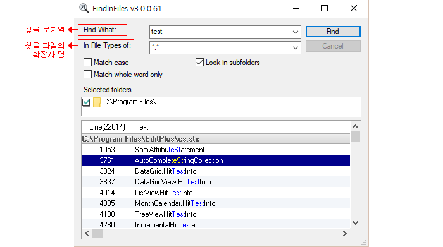Select result TreeViewHitTestInfo
The height and width of the screenshot is (247, 443).
[x=216, y=214]
